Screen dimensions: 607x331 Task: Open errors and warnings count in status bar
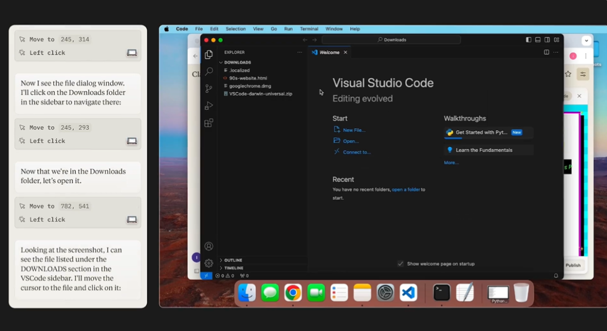(224, 275)
